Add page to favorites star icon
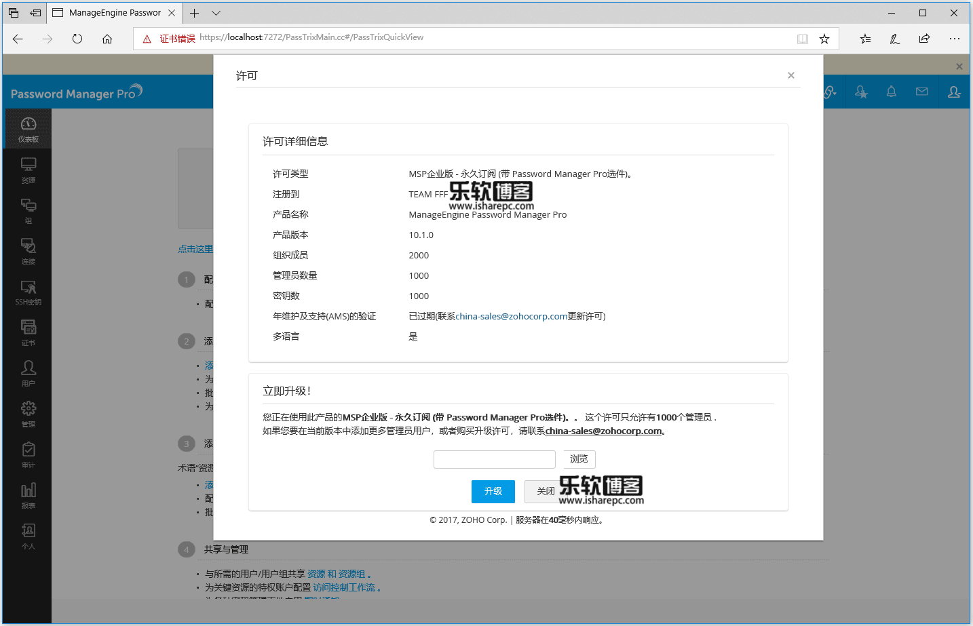The width and height of the screenshot is (973, 626). [824, 39]
